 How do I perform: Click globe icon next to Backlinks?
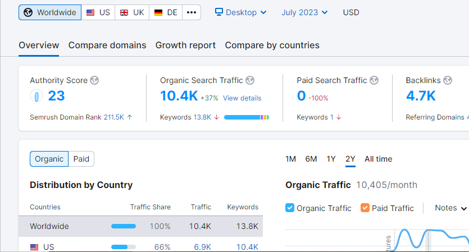point(448,80)
